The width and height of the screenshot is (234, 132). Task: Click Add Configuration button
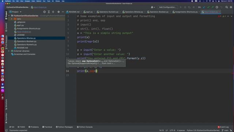coord(167,7)
